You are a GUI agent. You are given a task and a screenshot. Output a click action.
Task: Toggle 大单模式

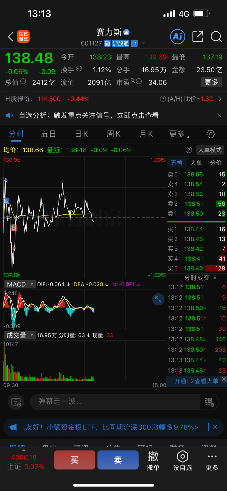pyautogui.click(x=210, y=150)
